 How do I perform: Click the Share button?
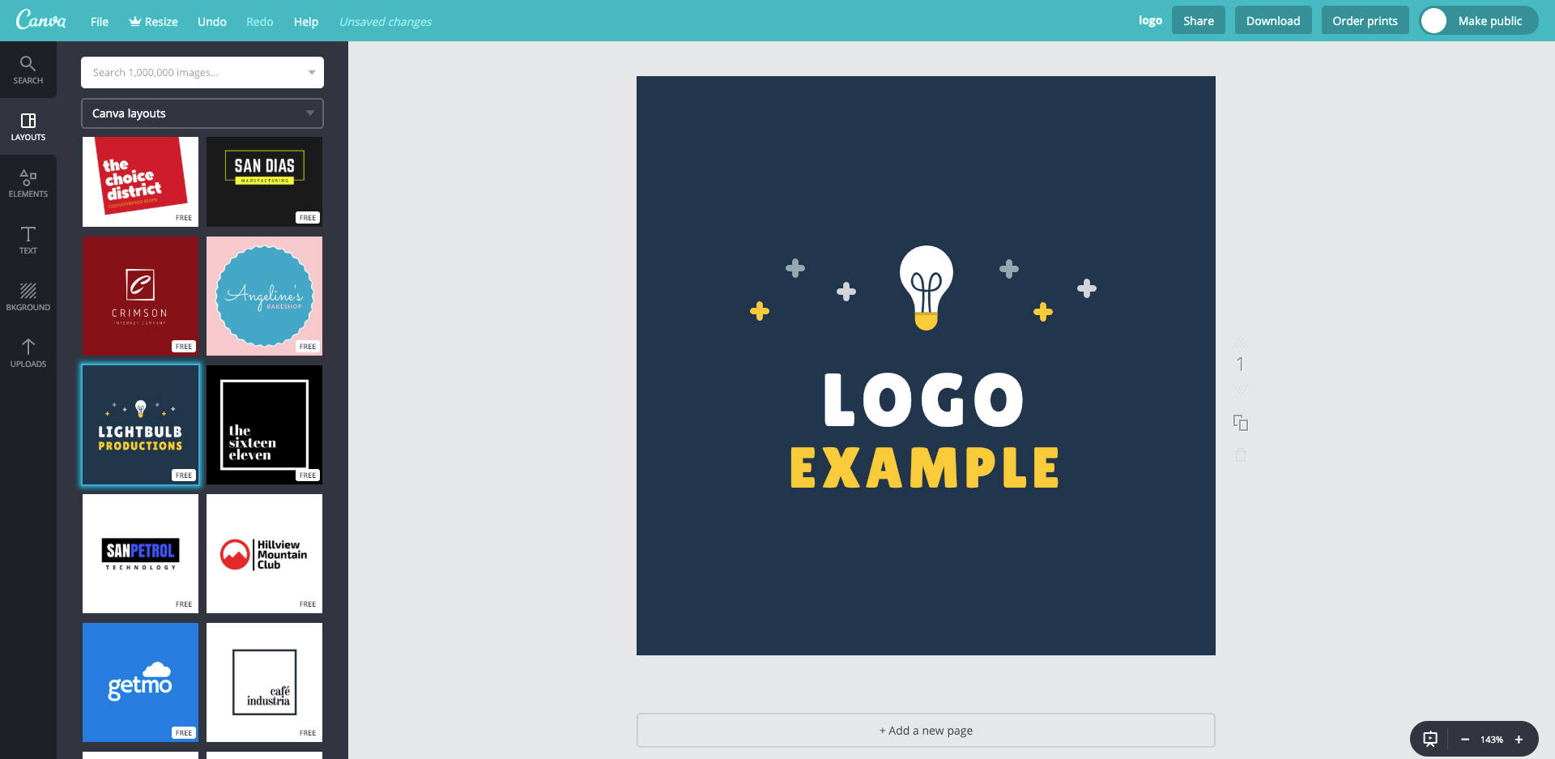(1198, 21)
